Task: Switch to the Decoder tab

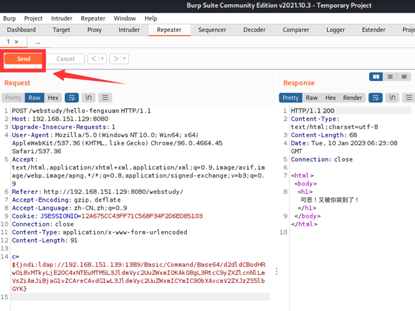Action: (254, 30)
